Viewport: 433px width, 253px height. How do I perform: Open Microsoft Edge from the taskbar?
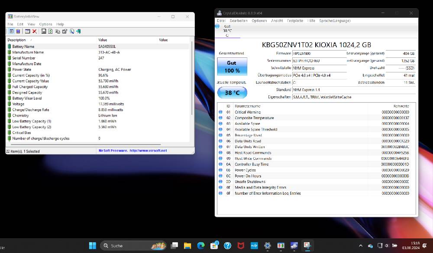pyautogui.click(x=201, y=246)
